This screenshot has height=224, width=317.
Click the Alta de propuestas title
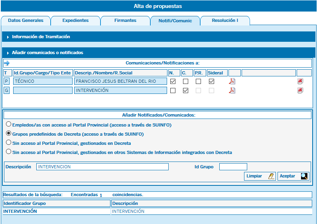158,6
